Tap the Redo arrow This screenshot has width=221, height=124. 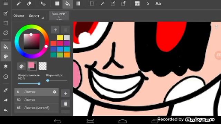click(6, 100)
